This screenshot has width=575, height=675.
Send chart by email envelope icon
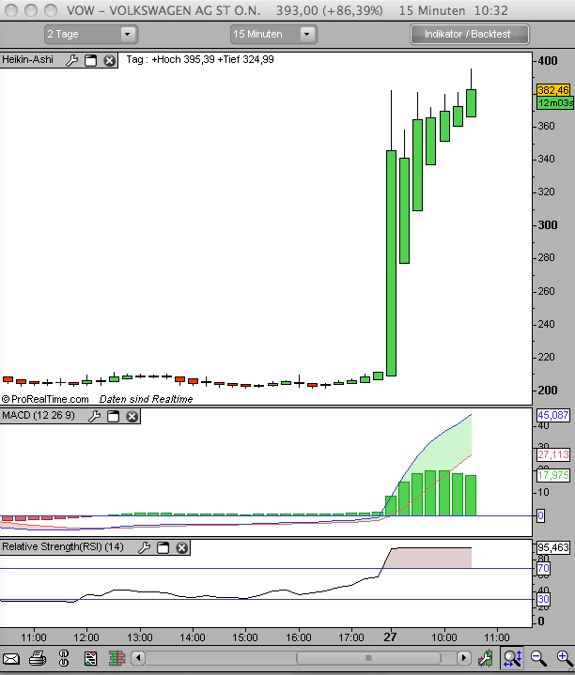pos(11,658)
